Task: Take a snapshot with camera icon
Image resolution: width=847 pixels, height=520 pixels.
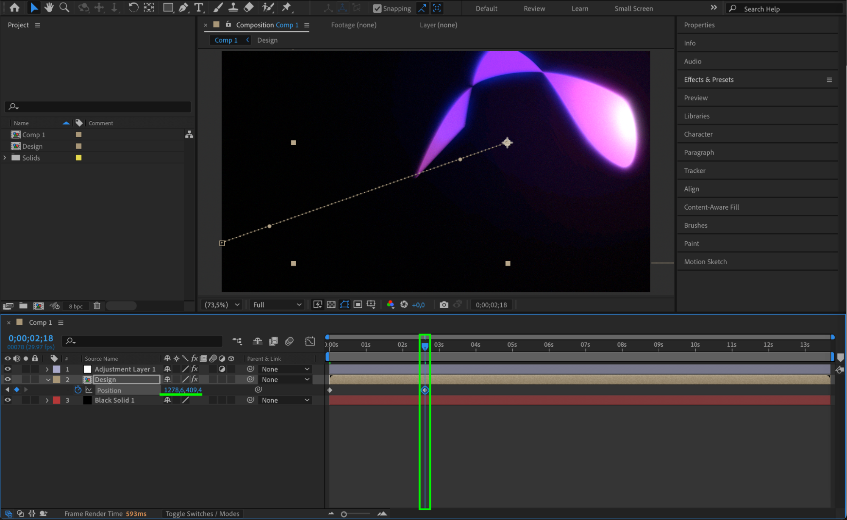Action: coord(444,304)
